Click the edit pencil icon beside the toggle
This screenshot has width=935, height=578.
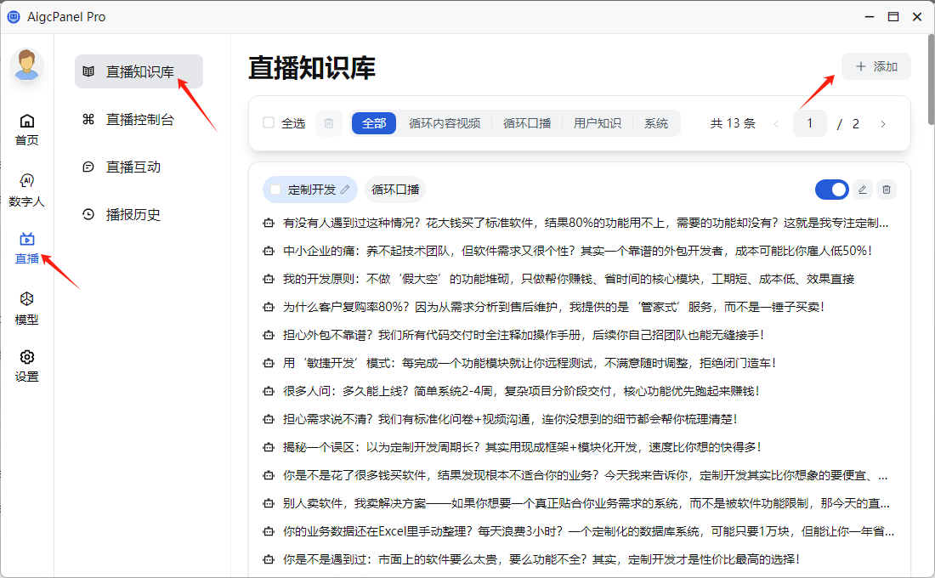click(x=863, y=190)
